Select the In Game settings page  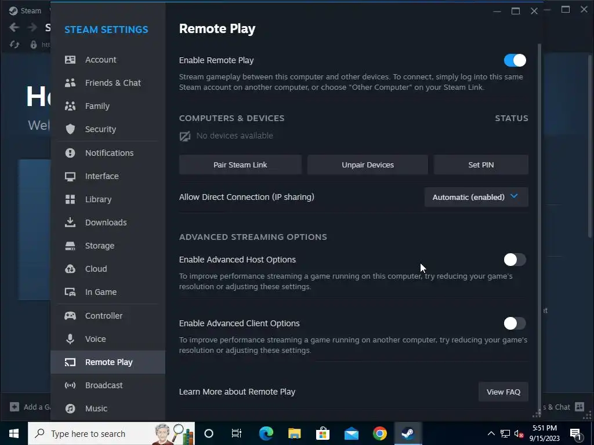(x=107, y=292)
